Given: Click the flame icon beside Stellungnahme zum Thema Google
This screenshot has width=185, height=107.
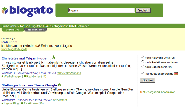Looking at the screenshot, I should pyautogui.click(x=59, y=84).
